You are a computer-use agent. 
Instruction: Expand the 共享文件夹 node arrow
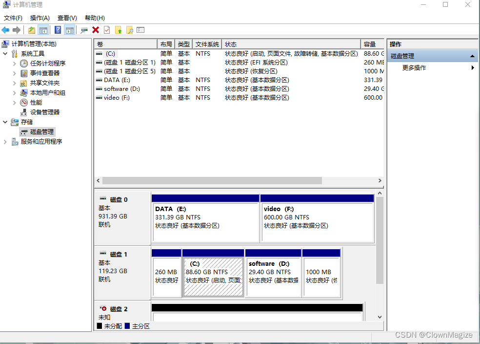[14, 83]
